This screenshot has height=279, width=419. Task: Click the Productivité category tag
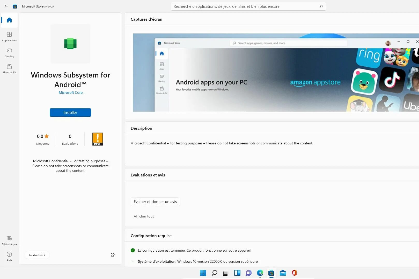click(37, 255)
